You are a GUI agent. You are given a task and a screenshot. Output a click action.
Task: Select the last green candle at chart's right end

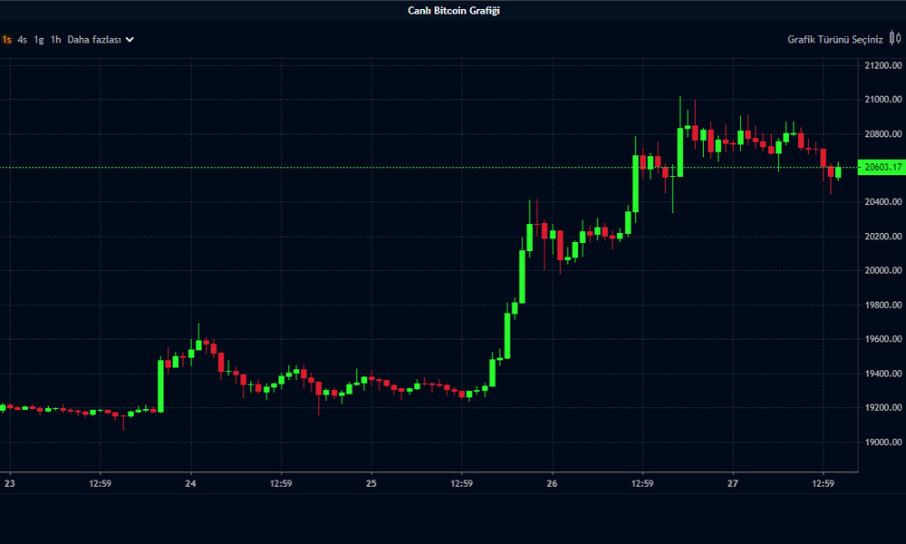point(838,171)
